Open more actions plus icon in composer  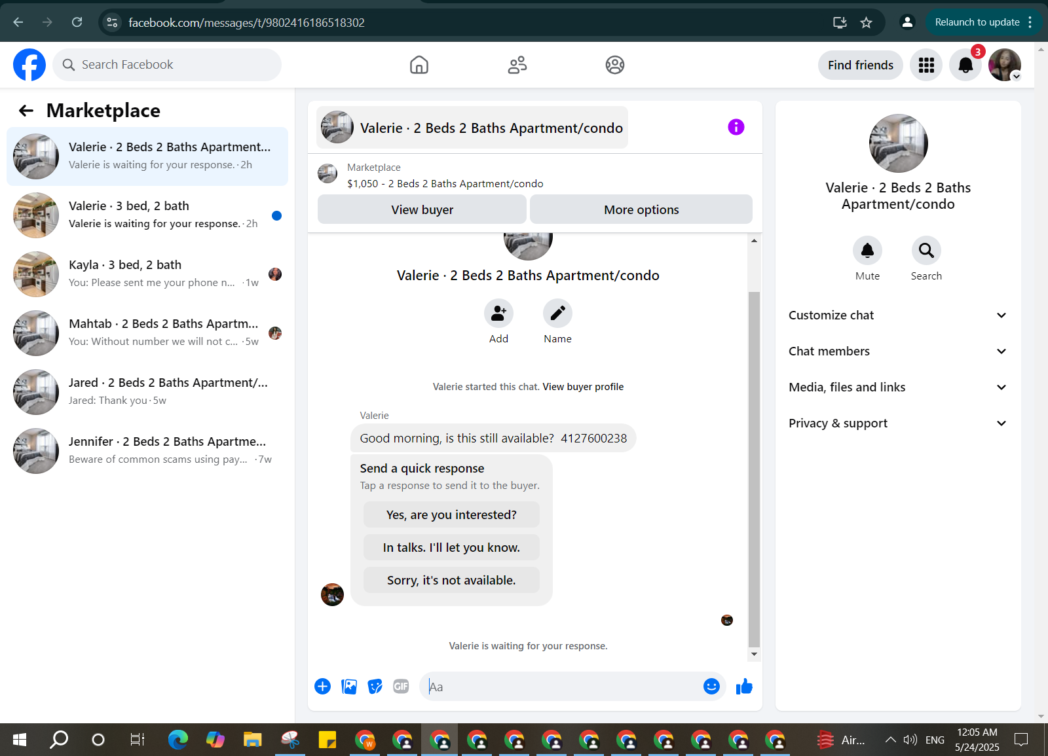click(322, 686)
